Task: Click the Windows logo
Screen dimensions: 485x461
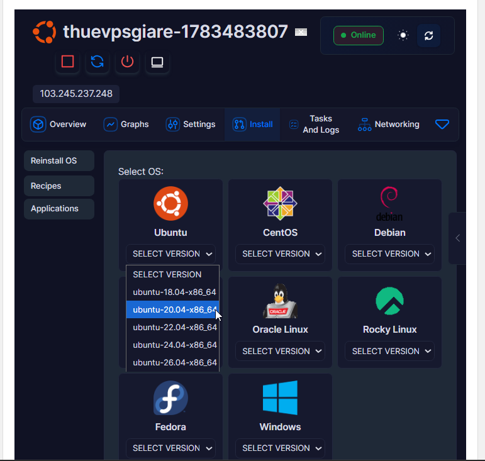Action: pyautogui.click(x=280, y=398)
